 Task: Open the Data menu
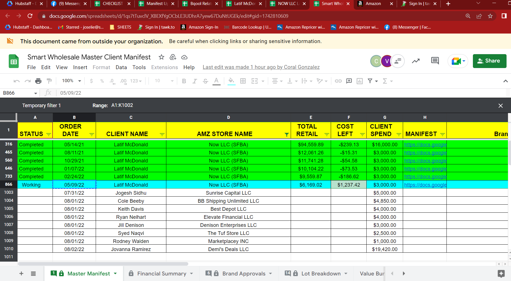121,67
